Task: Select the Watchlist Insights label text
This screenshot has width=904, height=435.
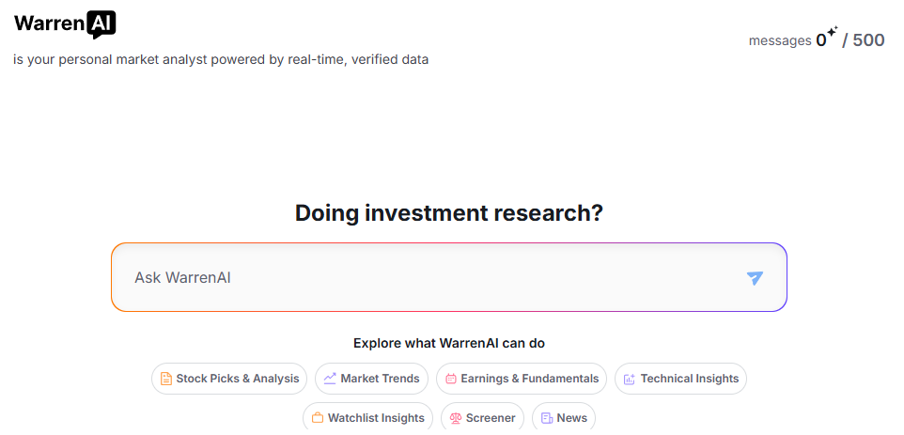Action: 376,418
